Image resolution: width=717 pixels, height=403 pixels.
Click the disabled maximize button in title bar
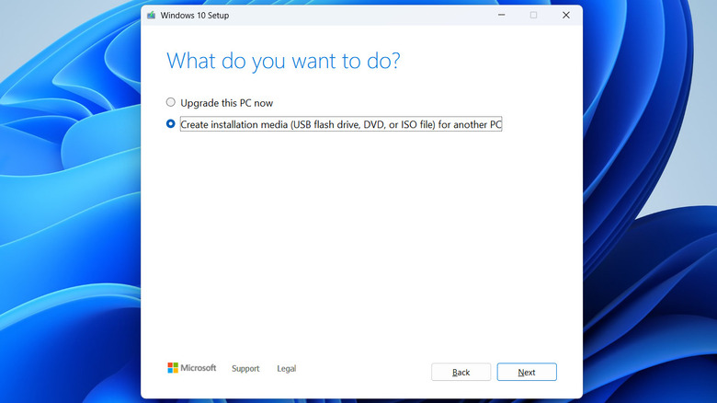tap(534, 15)
